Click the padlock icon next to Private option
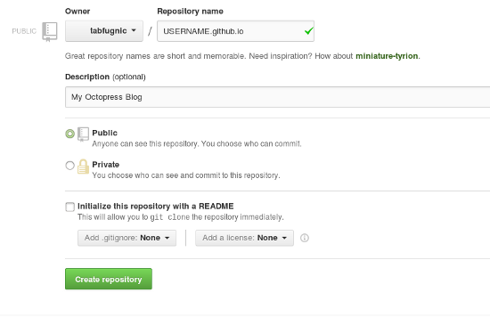 coord(83,167)
